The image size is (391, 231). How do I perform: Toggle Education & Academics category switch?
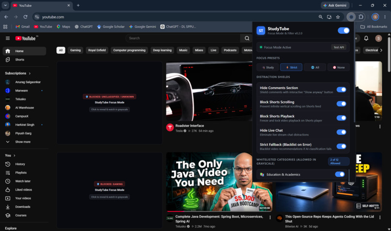pos(340,174)
